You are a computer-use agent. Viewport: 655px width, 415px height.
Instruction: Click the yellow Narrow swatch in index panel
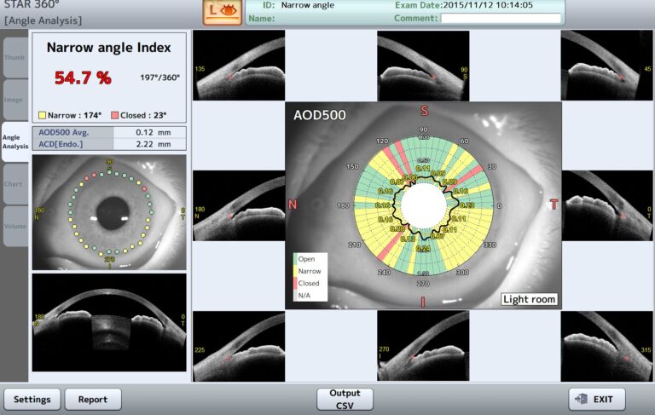click(x=42, y=115)
